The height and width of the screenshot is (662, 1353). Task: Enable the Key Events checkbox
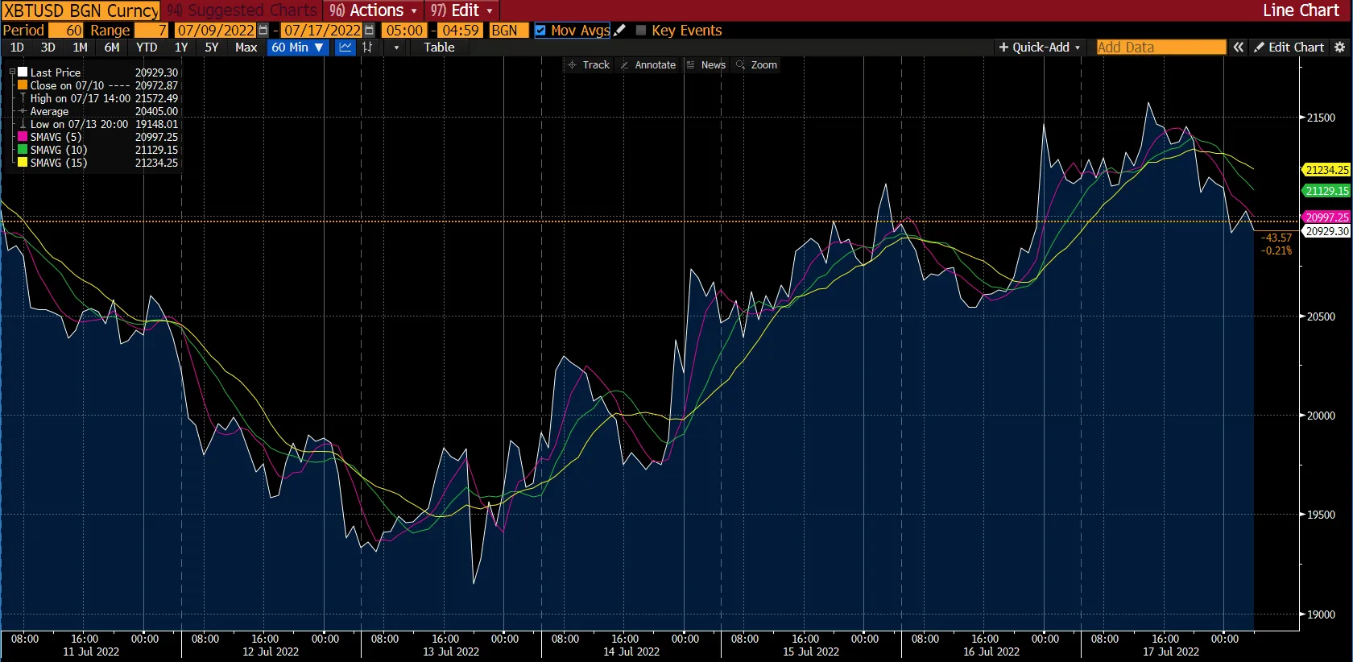[641, 31]
